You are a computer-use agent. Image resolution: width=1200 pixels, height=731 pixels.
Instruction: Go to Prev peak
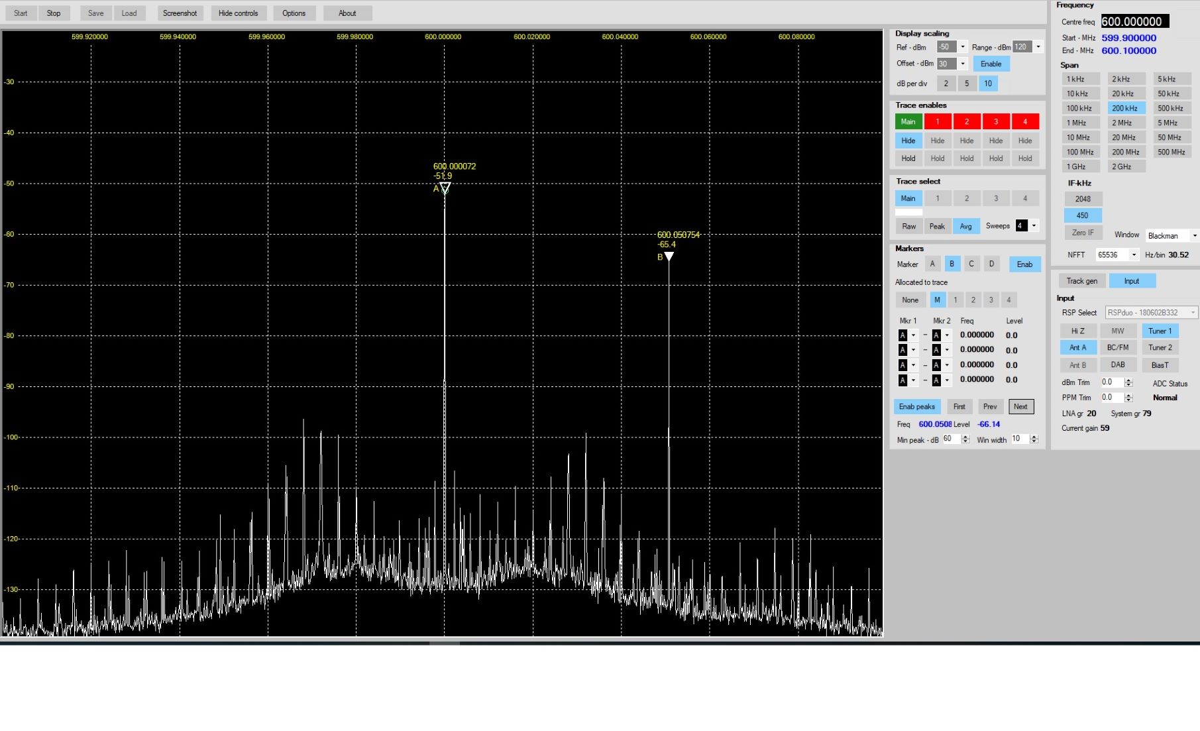(x=990, y=407)
